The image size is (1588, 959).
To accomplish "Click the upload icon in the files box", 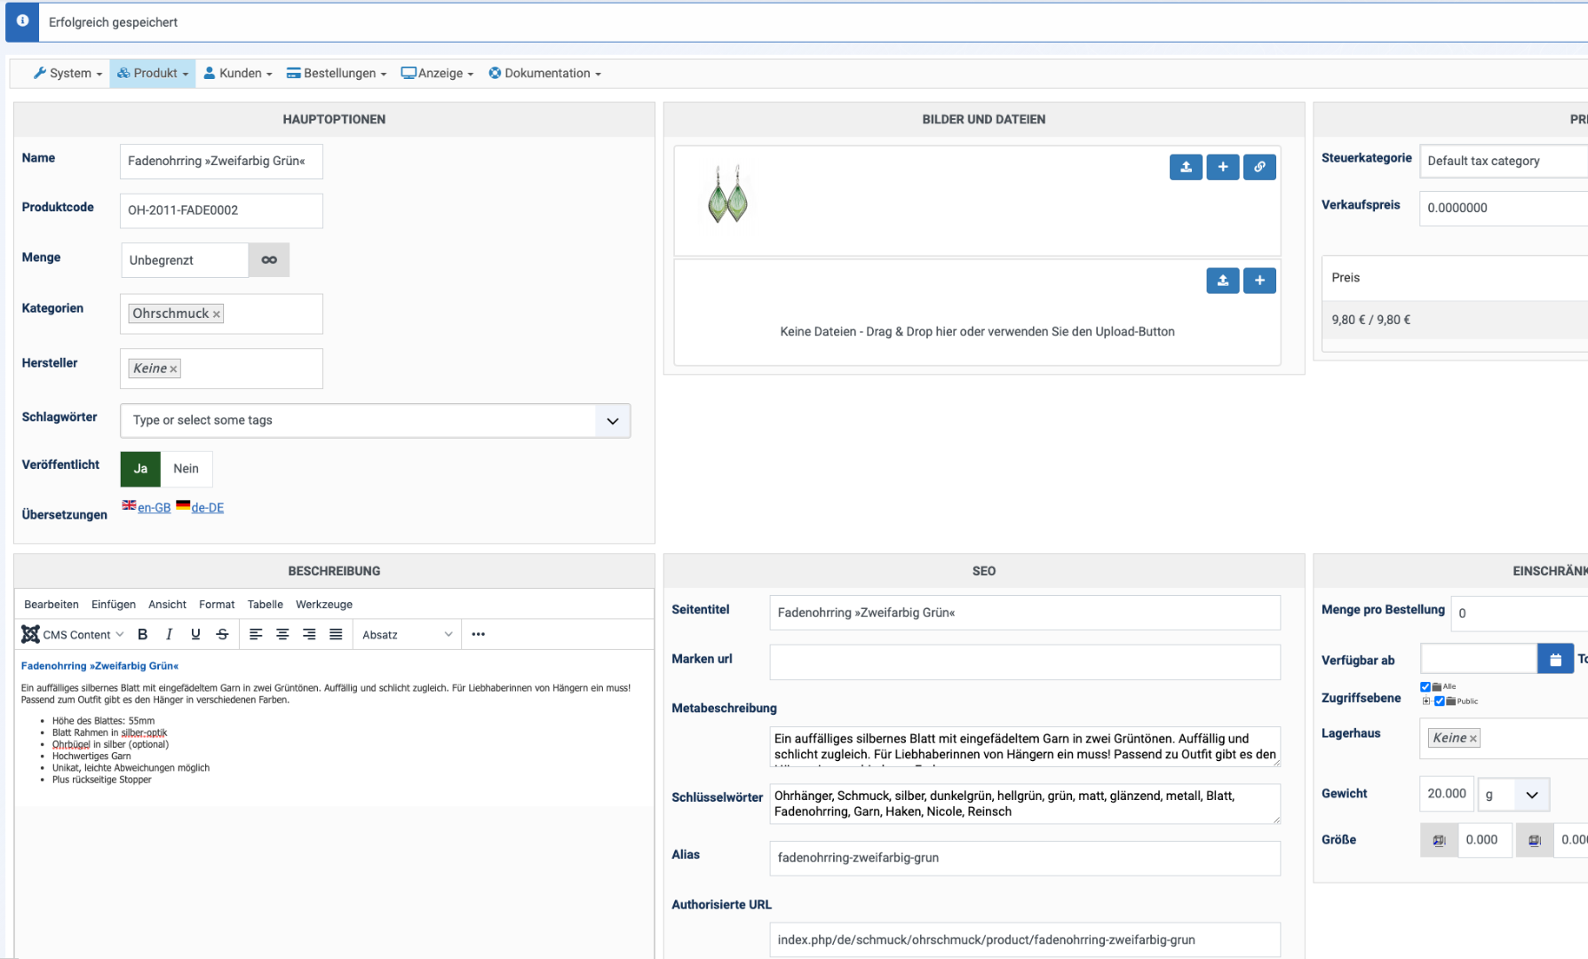I will coord(1223,281).
